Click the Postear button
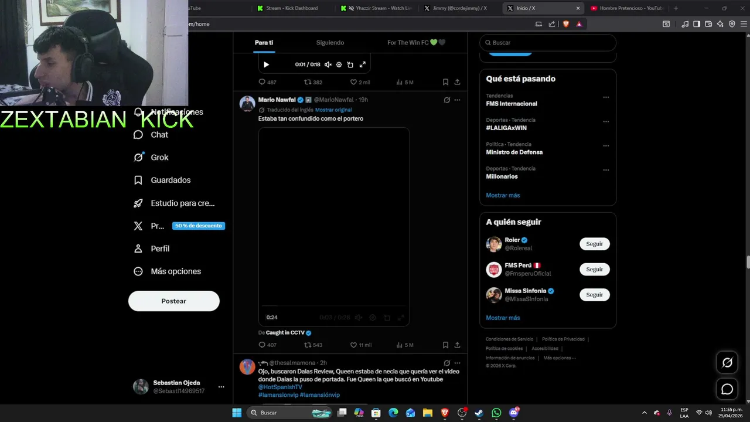The width and height of the screenshot is (750, 422). click(x=174, y=301)
